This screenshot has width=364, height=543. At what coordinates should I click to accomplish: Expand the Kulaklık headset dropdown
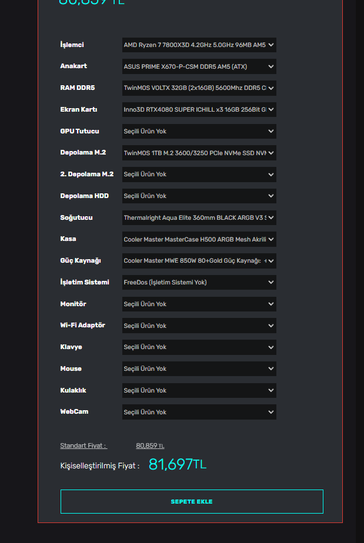click(199, 390)
